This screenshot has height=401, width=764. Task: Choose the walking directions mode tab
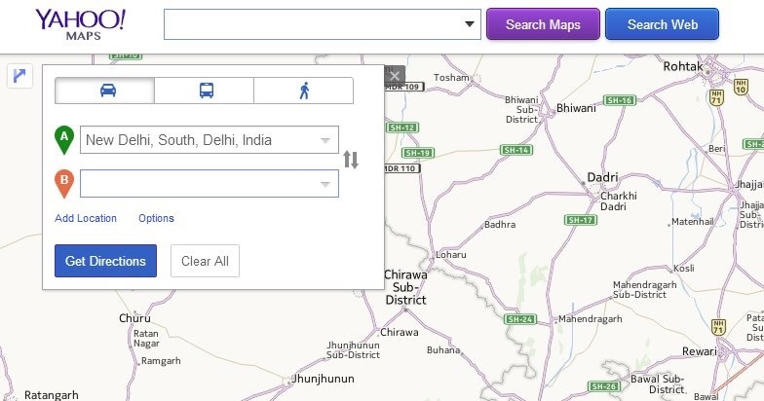pos(303,91)
